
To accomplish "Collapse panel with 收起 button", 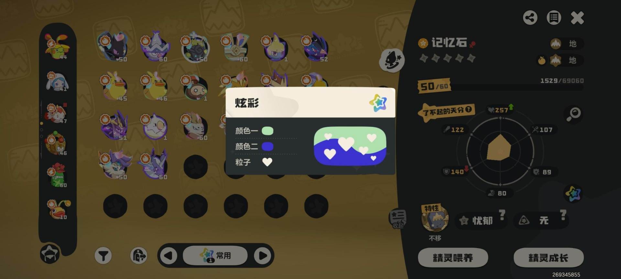I will (x=398, y=219).
